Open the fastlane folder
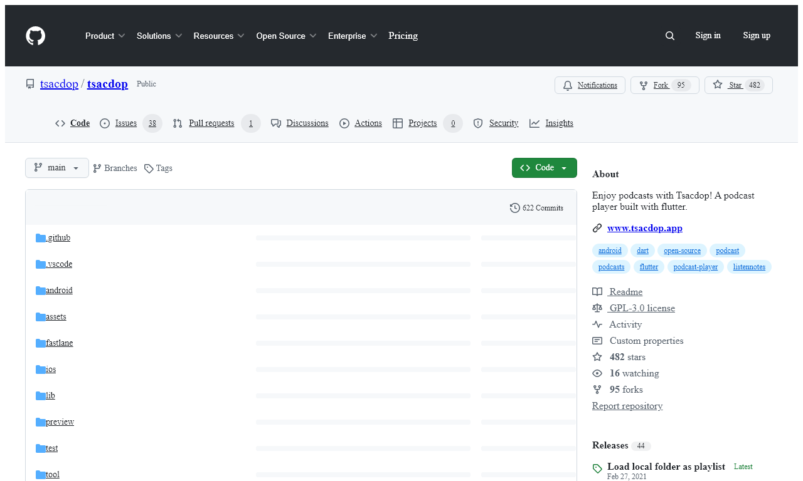 [60, 343]
